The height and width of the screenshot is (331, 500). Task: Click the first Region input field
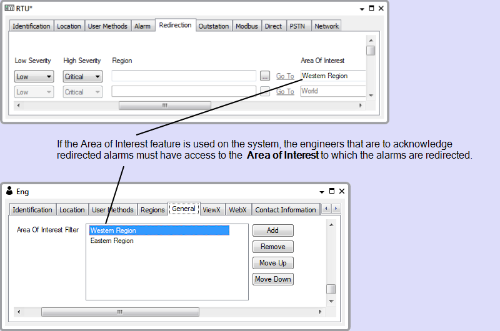coord(184,76)
